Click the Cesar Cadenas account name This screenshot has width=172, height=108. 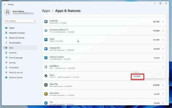(18, 11)
